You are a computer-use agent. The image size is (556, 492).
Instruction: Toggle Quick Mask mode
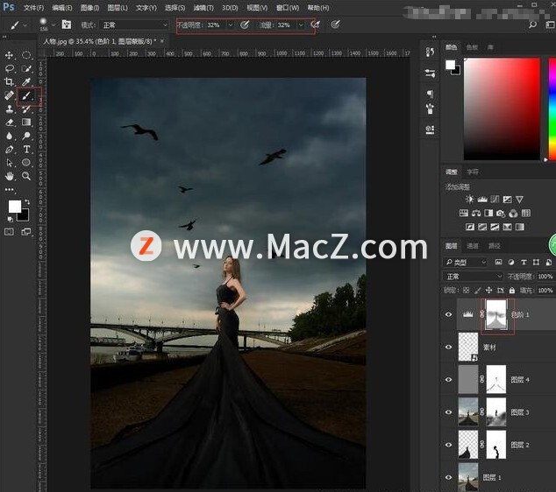pyautogui.click(x=10, y=232)
